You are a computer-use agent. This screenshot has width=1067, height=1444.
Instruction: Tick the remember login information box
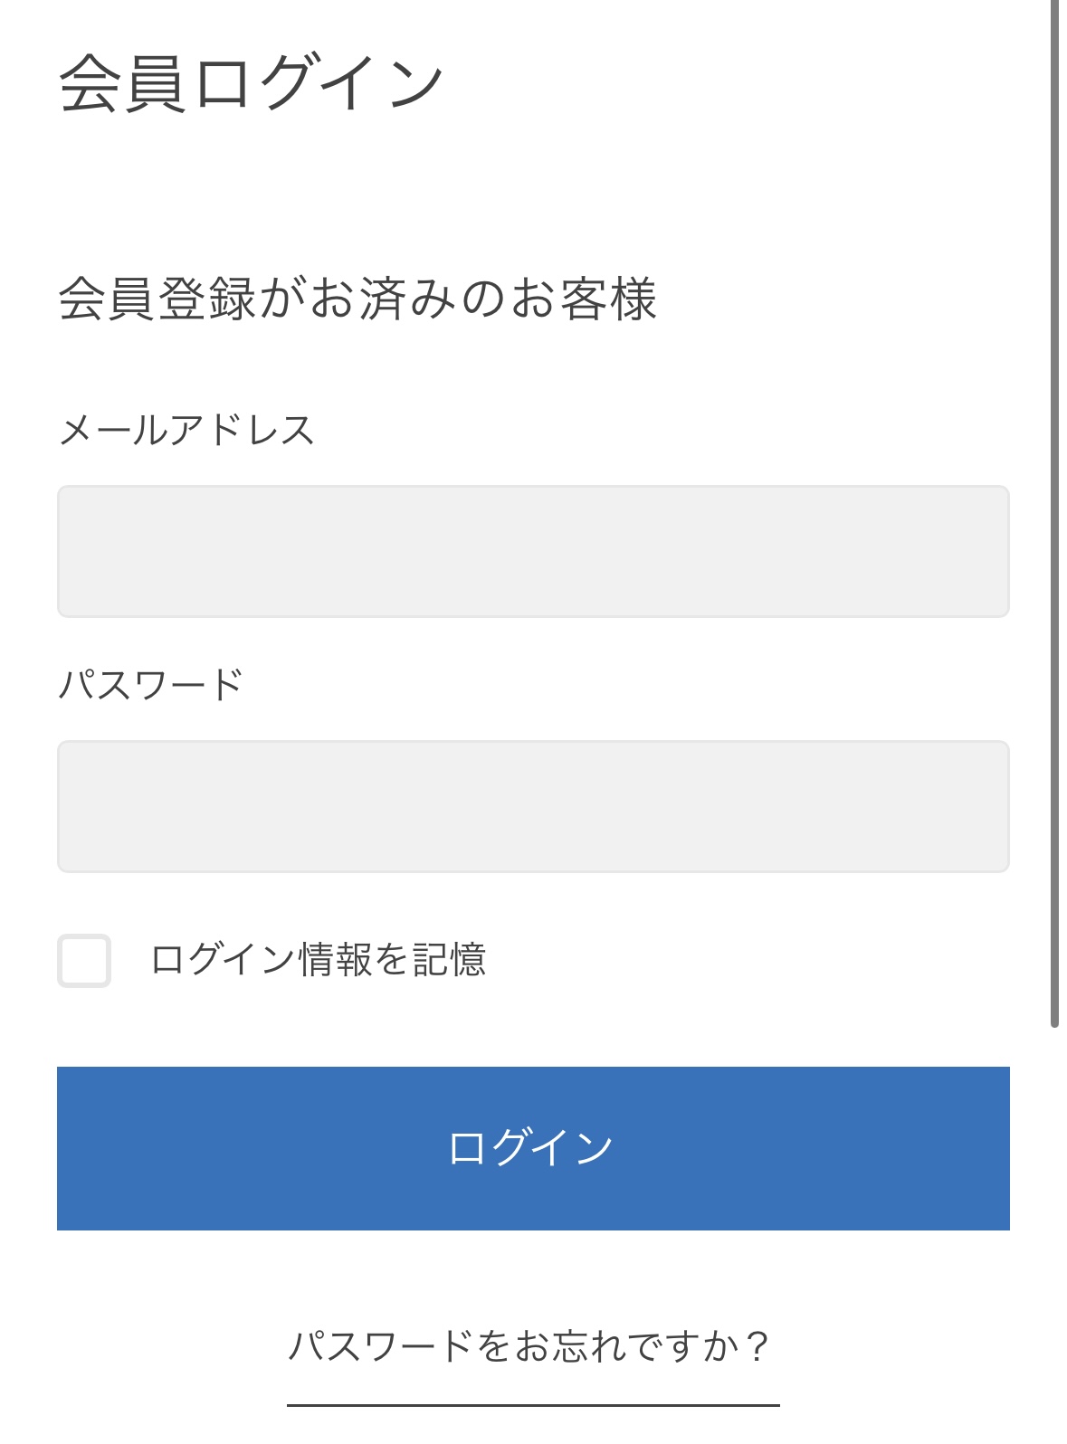click(x=84, y=961)
